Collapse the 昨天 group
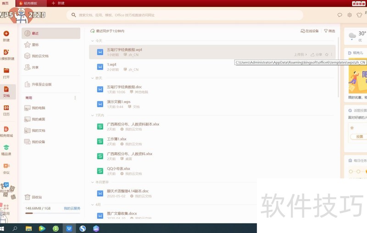 click(x=93, y=78)
